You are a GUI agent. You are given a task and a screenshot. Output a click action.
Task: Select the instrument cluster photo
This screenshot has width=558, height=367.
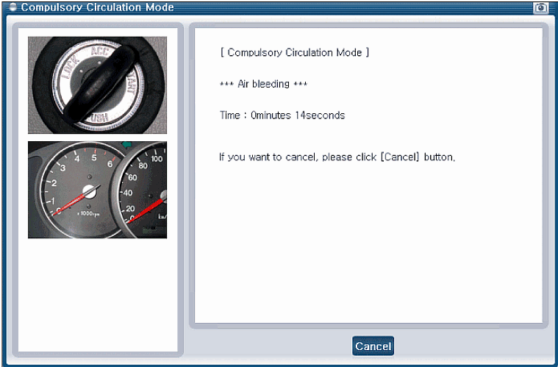click(x=97, y=190)
